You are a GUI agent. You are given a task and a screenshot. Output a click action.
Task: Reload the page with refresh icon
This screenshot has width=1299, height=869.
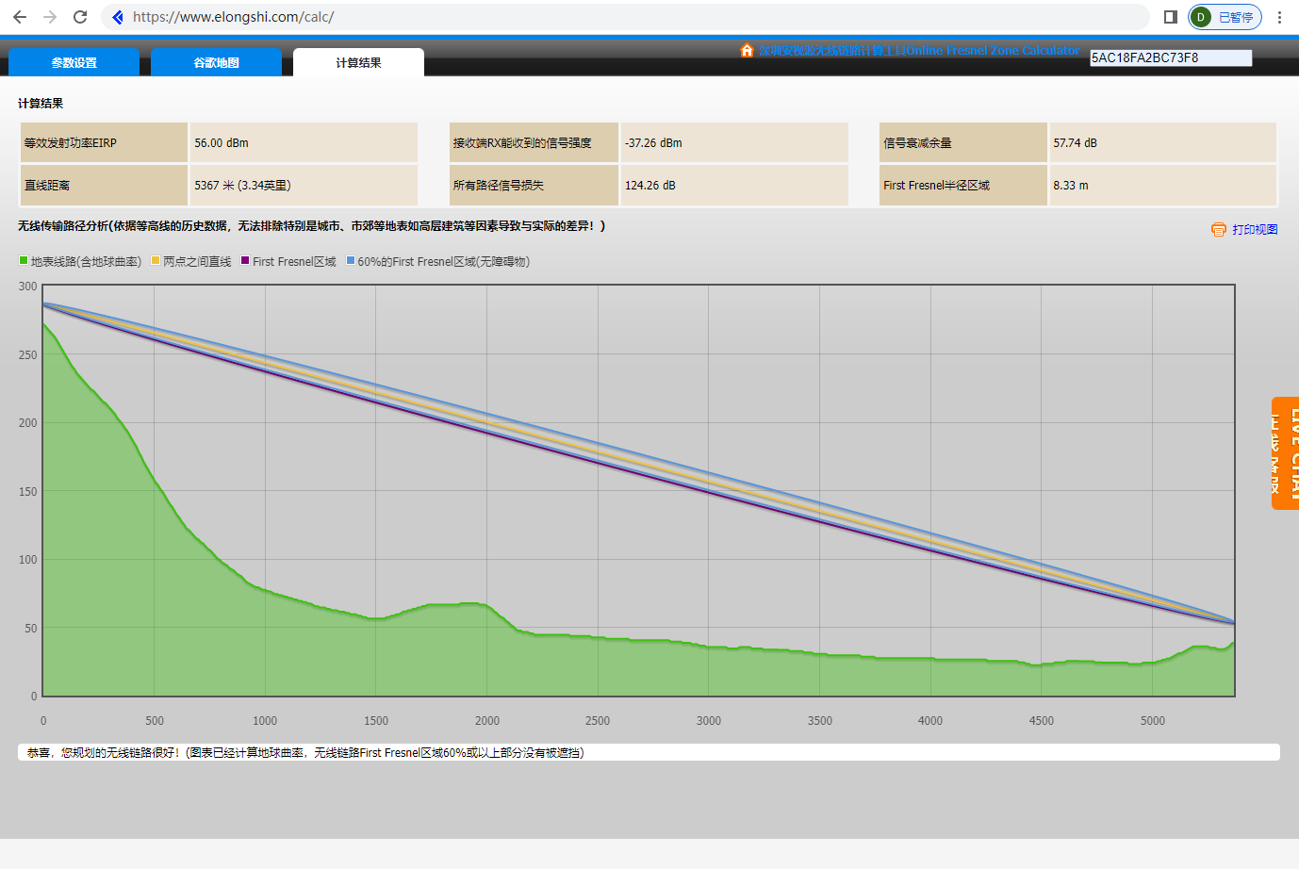click(x=80, y=17)
